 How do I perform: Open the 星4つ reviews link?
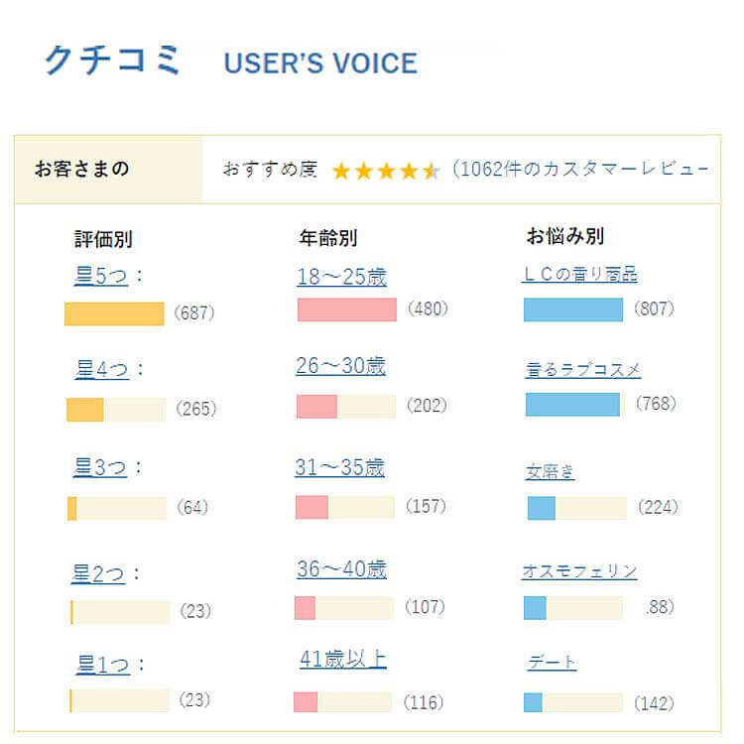[102, 369]
